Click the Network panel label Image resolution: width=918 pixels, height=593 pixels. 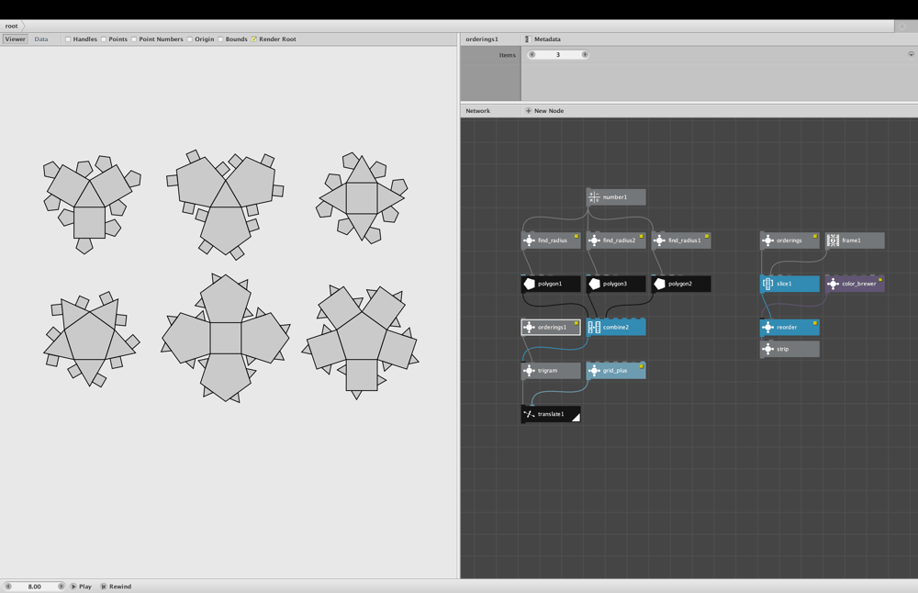477,111
